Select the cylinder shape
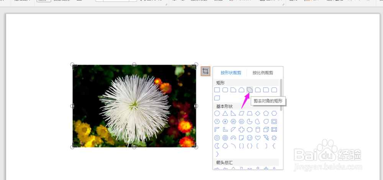Viewport: 383px width, 180px height. click(x=258, y=129)
